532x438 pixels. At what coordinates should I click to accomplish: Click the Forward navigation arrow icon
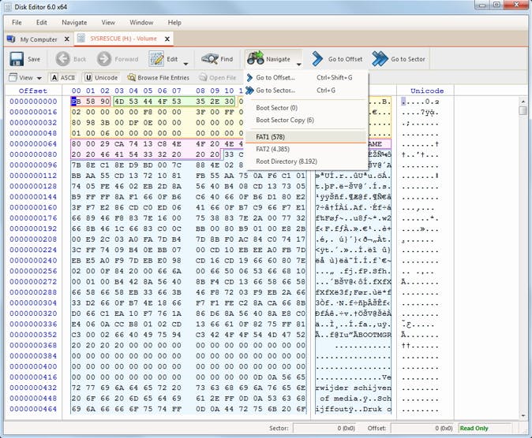click(104, 59)
